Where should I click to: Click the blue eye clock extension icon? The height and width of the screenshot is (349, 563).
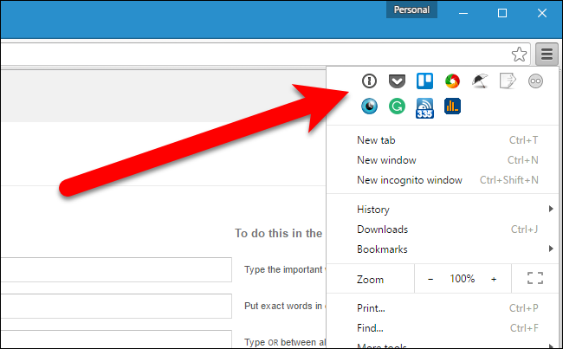point(369,107)
